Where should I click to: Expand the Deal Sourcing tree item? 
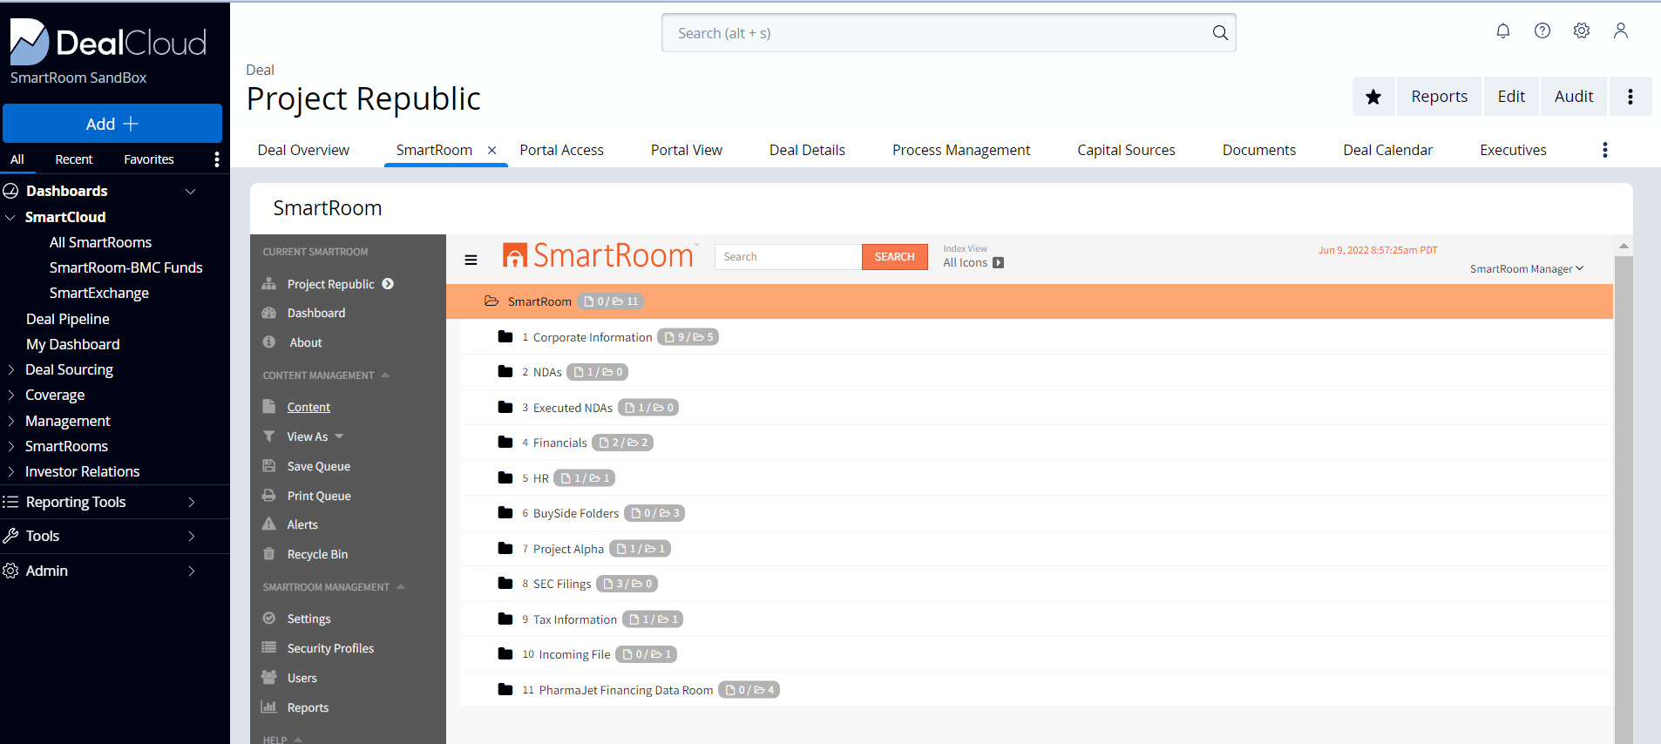point(11,369)
